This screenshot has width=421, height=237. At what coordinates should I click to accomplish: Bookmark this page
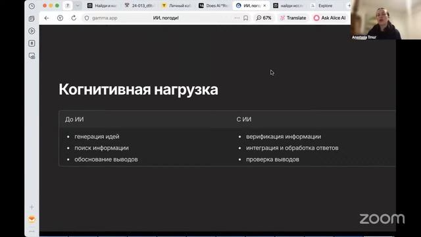tap(245, 18)
